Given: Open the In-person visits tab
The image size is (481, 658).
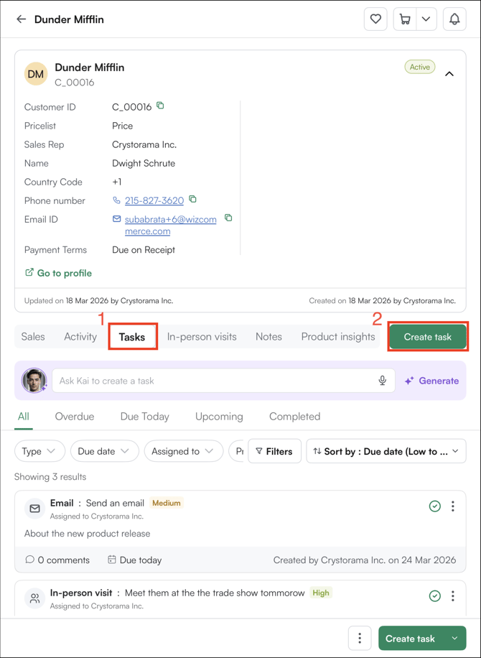Looking at the screenshot, I should (x=202, y=337).
